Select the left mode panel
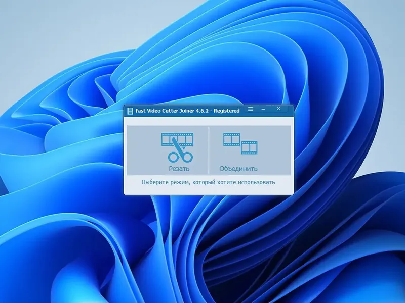This screenshot has width=405, height=303. [170, 149]
